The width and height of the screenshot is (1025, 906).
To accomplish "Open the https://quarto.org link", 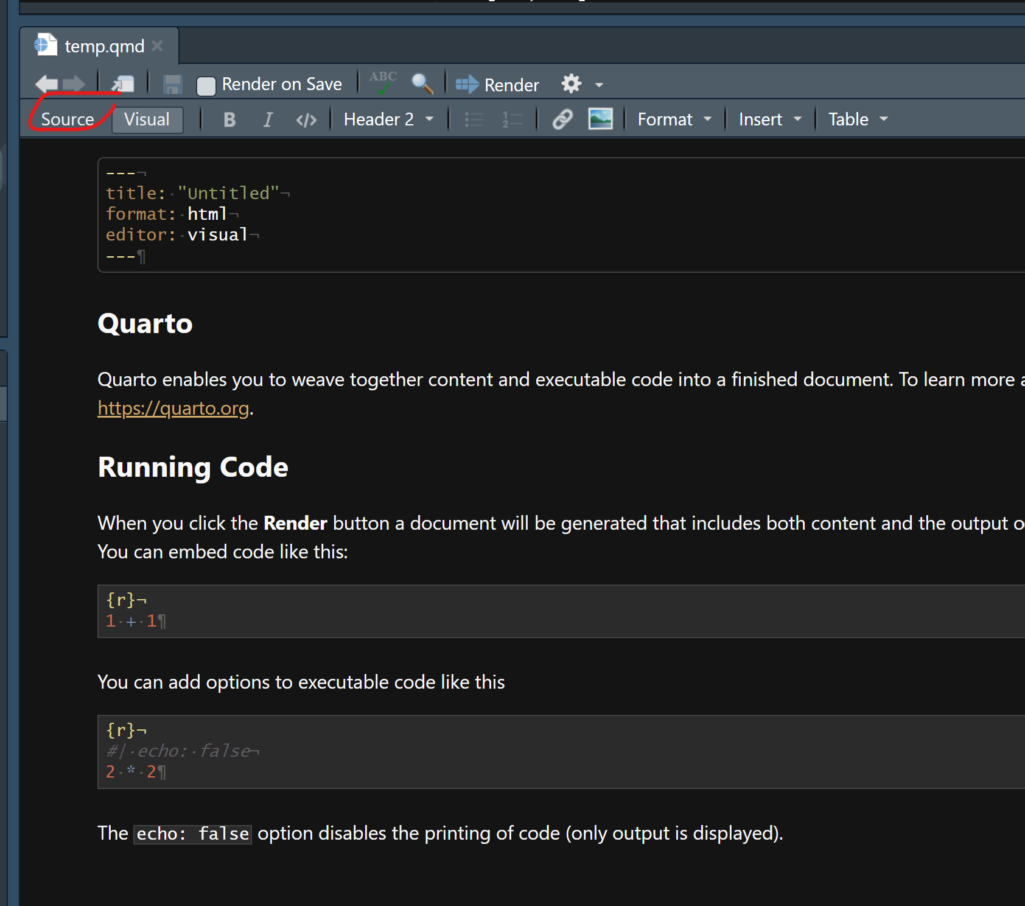I will coord(173,408).
